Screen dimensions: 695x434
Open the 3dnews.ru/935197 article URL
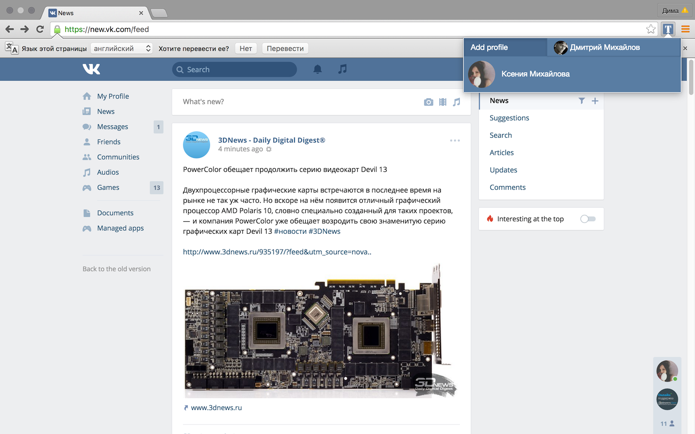277,252
